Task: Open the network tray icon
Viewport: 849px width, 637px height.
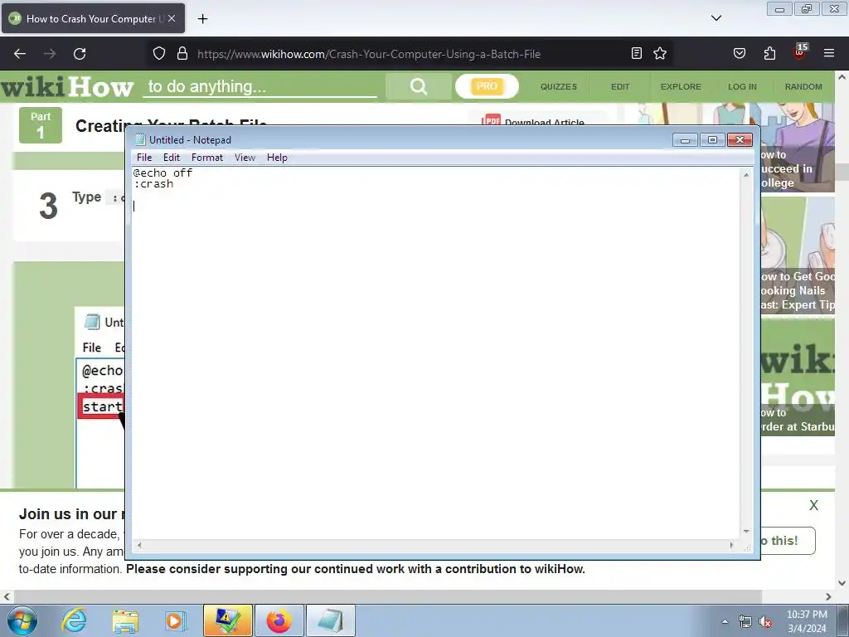Action: point(745,622)
